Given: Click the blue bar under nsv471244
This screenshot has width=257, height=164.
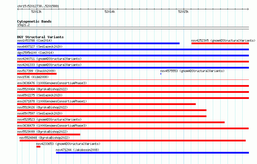Looking at the screenshot, I should click(152, 153).
